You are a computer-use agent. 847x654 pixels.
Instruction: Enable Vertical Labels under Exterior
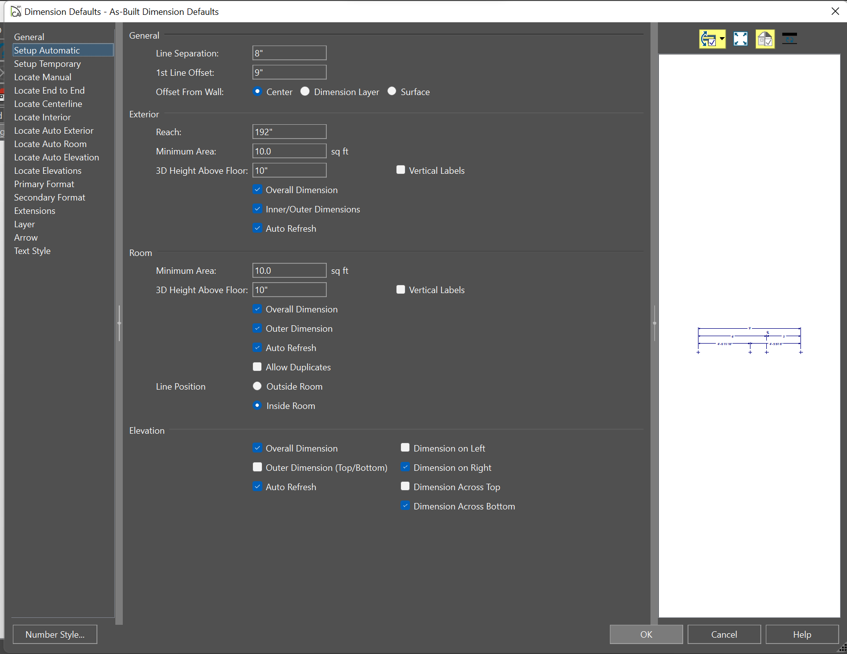401,170
